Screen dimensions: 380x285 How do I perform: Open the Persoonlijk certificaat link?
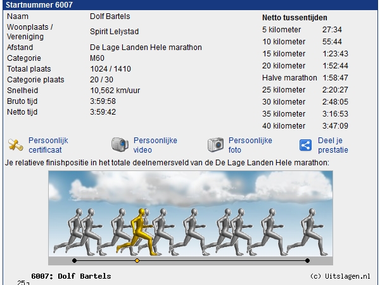tap(48, 145)
